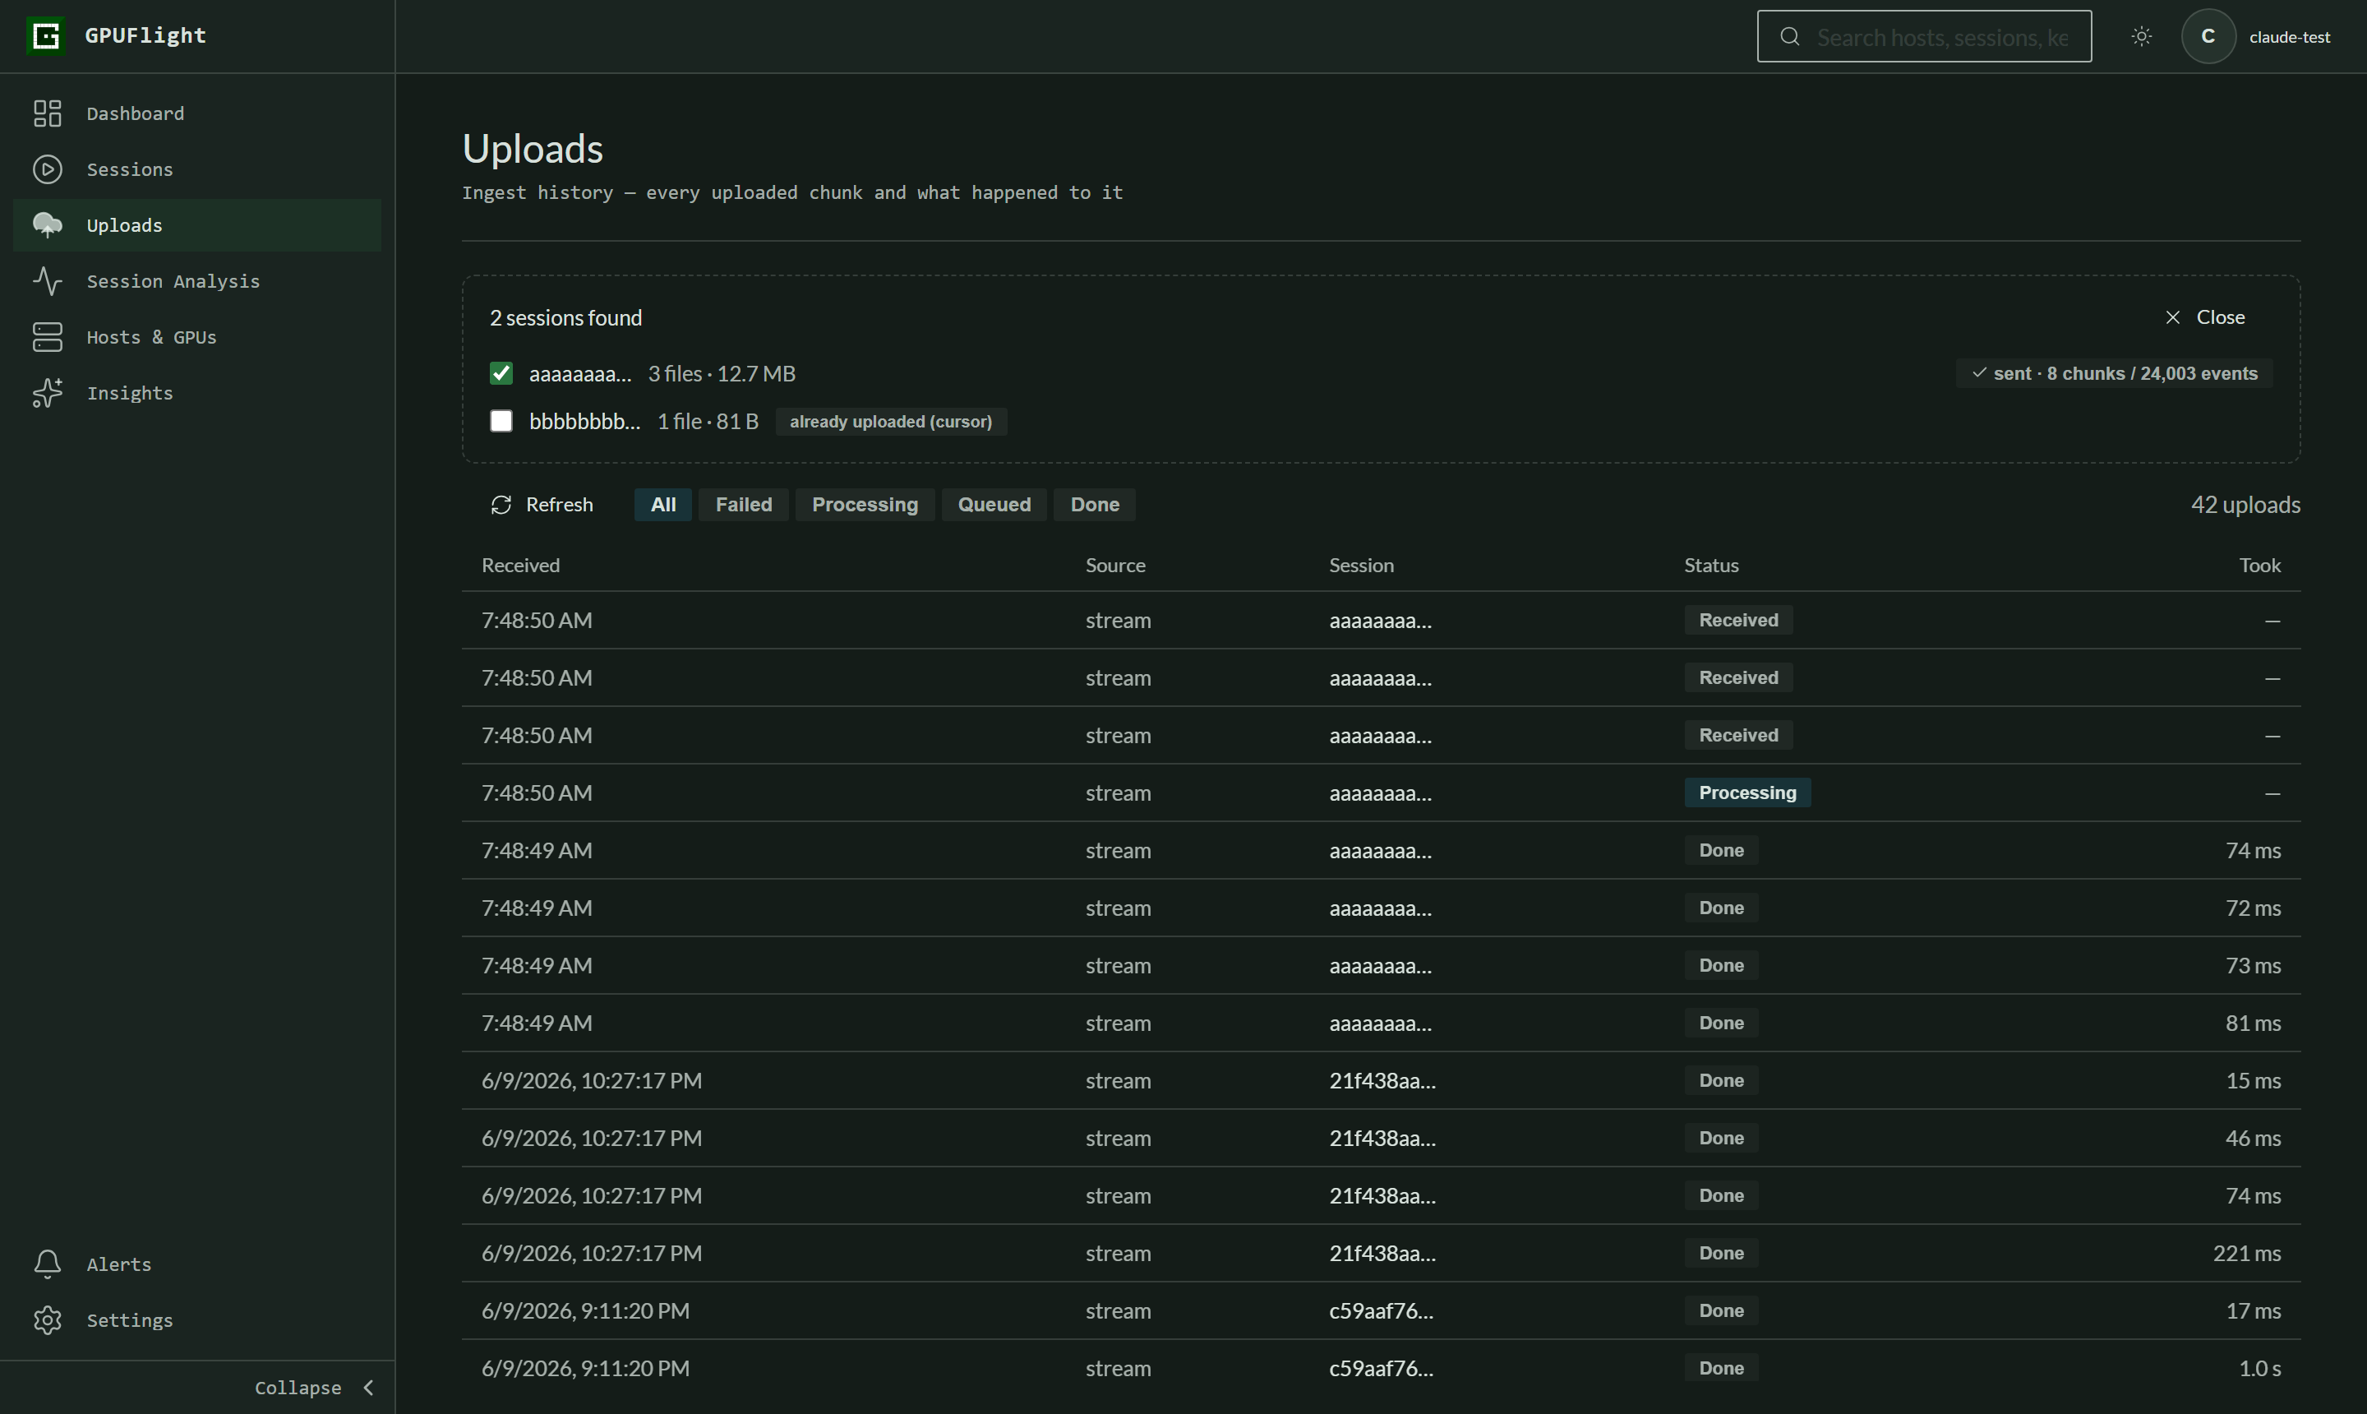Select the Queued filter tab
This screenshot has width=2367, height=1414.
[994, 505]
